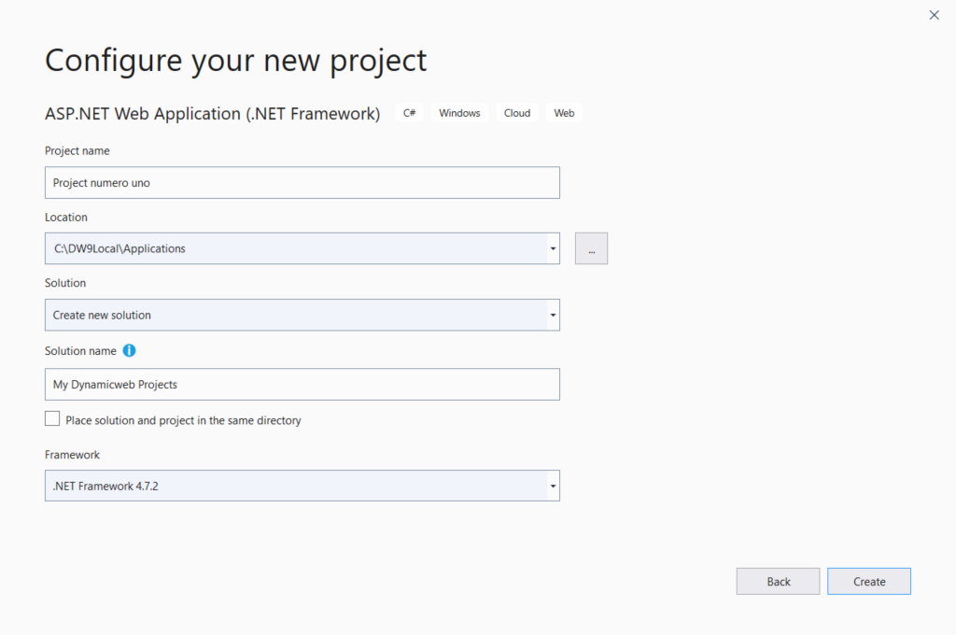Close the Configure your new project dialog
The image size is (956, 635).
point(934,15)
